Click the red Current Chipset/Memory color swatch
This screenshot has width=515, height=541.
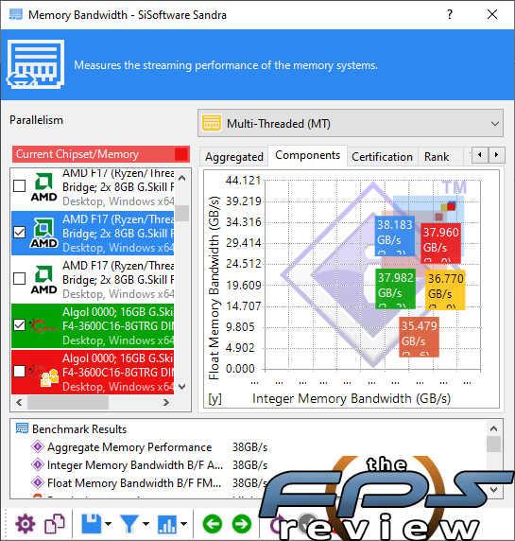tap(181, 154)
